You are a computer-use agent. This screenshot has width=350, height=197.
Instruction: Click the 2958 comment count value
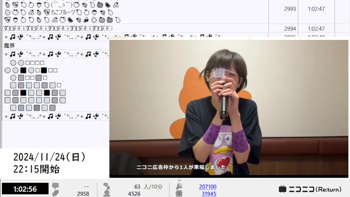coord(83,194)
